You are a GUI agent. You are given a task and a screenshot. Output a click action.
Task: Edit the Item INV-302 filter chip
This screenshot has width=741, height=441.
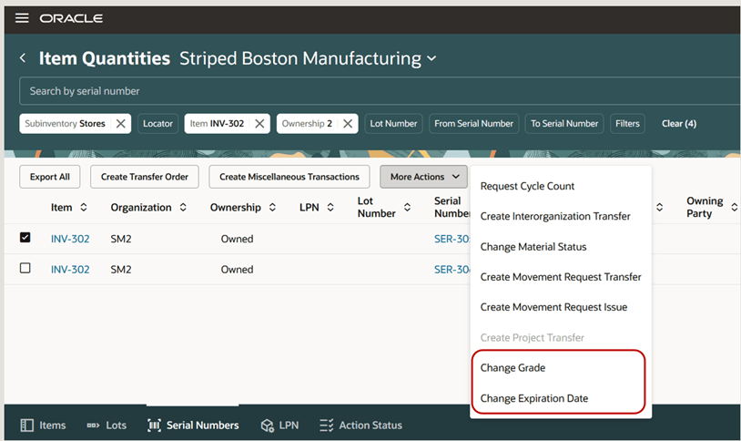(217, 124)
